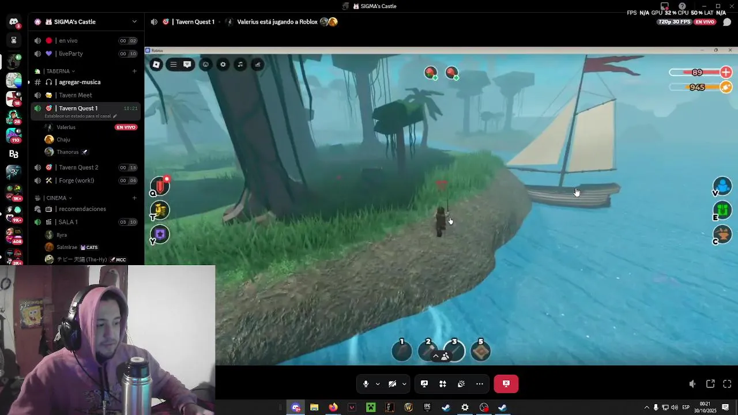The width and height of the screenshot is (738, 415).
Task: Open the soundboard in call controls
Action: pos(461,384)
